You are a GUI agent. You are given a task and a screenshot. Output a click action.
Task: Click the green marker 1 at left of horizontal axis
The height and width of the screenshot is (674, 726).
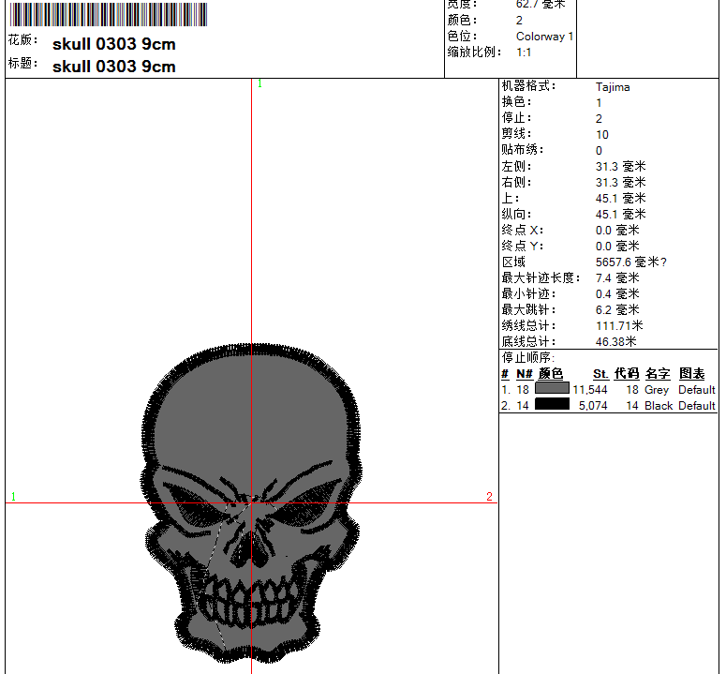click(x=13, y=497)
